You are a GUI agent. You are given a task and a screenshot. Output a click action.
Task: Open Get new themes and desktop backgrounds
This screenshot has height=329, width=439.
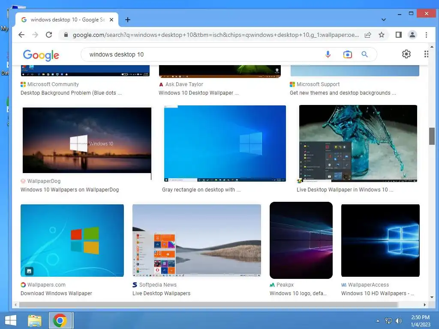coord(343,93)
